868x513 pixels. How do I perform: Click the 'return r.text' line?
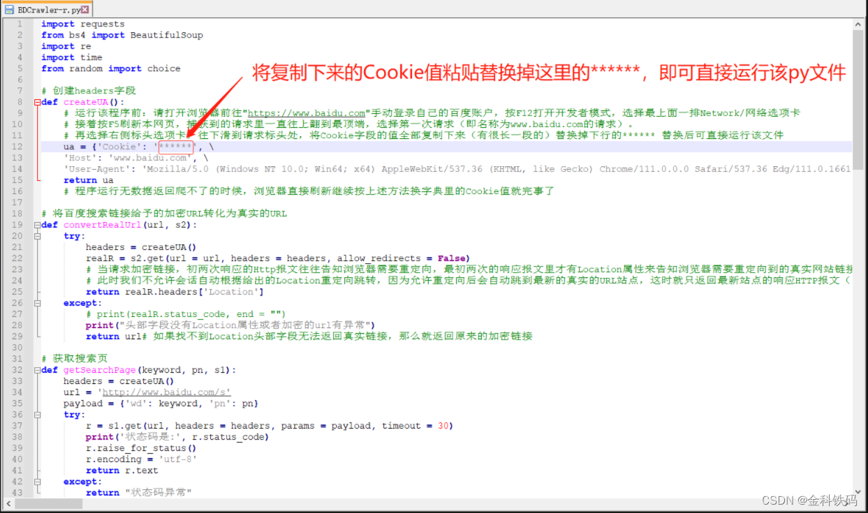coord(122,470)
